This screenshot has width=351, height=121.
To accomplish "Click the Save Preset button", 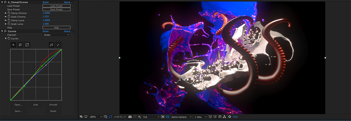I will 57,10.
